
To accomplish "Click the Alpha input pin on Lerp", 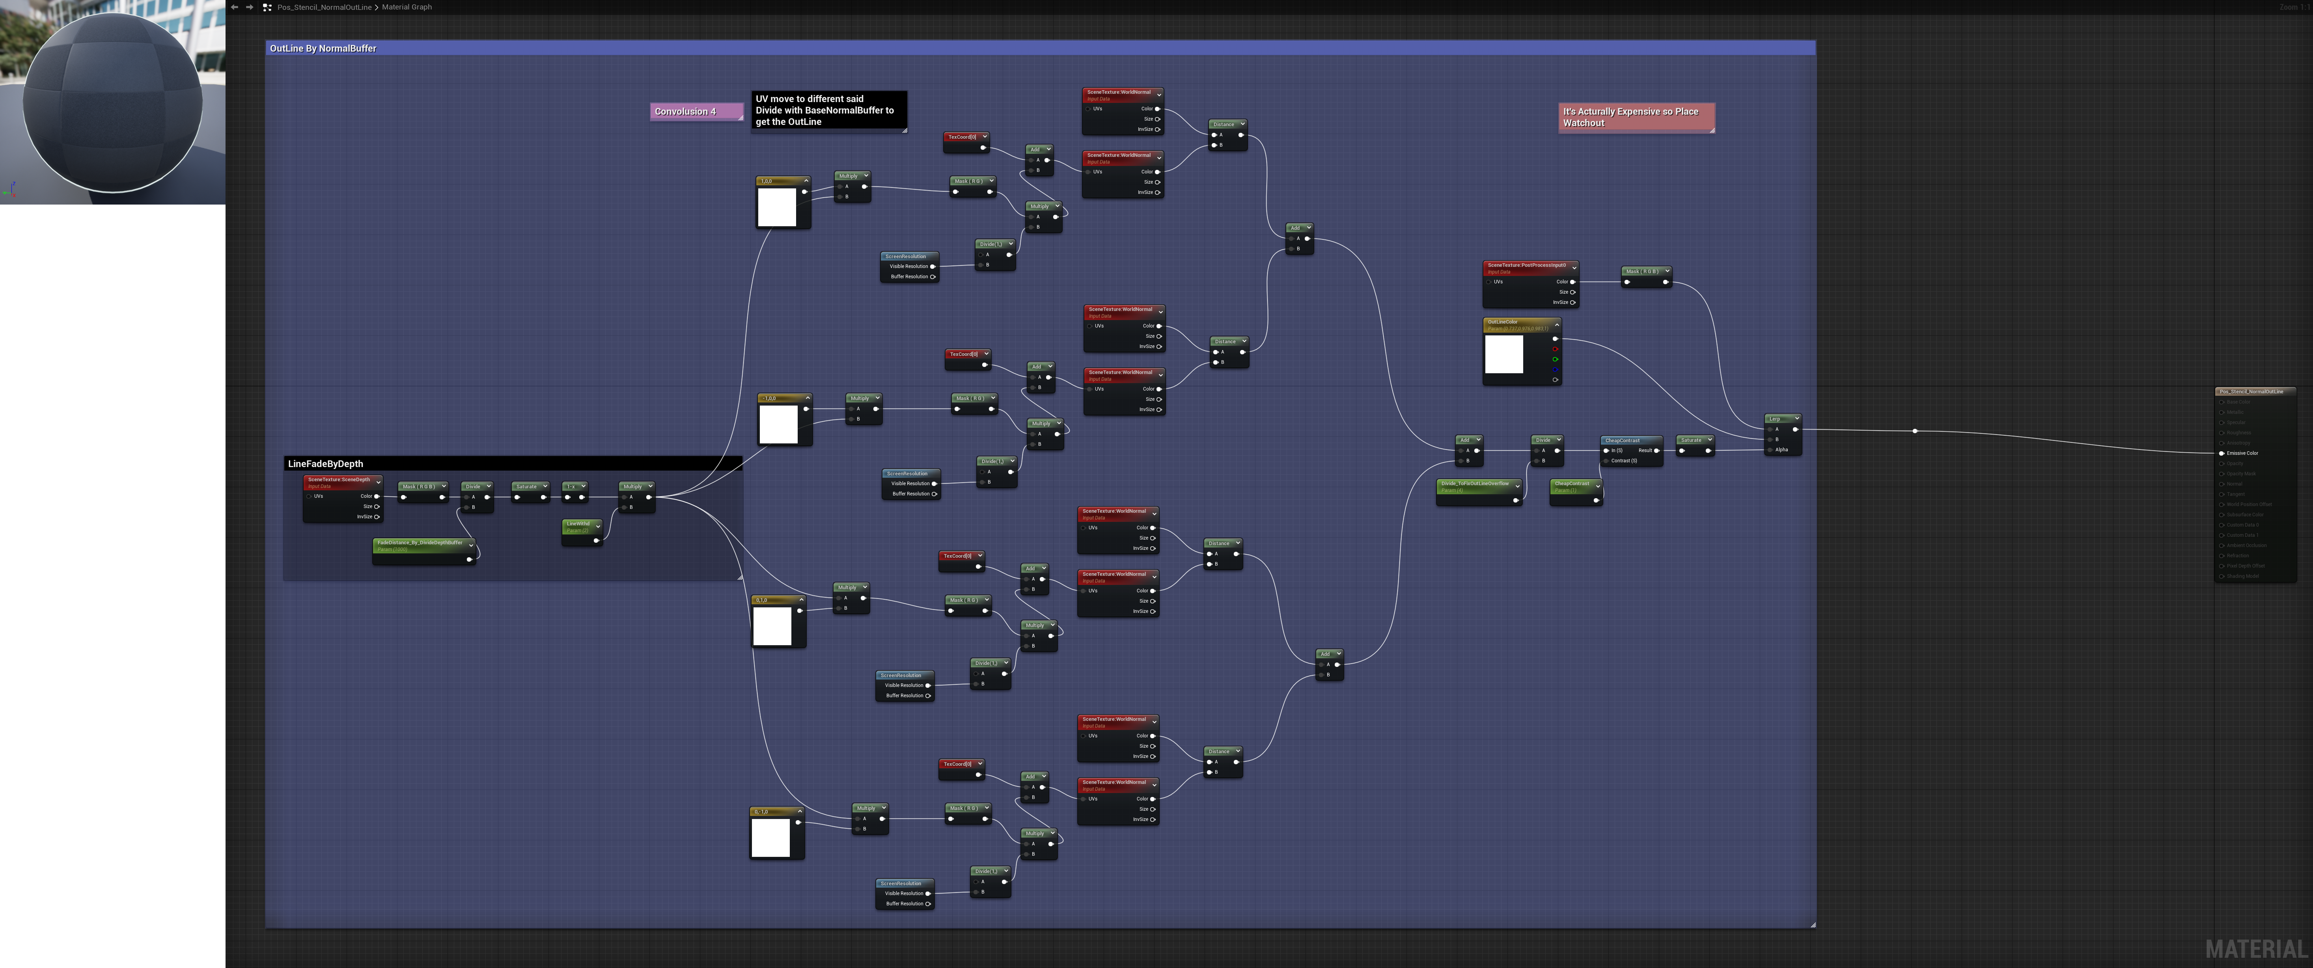I will click(x=1770, y=449).
